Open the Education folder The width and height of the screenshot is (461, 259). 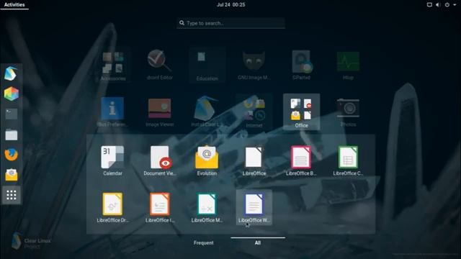(x=207, y=65)
